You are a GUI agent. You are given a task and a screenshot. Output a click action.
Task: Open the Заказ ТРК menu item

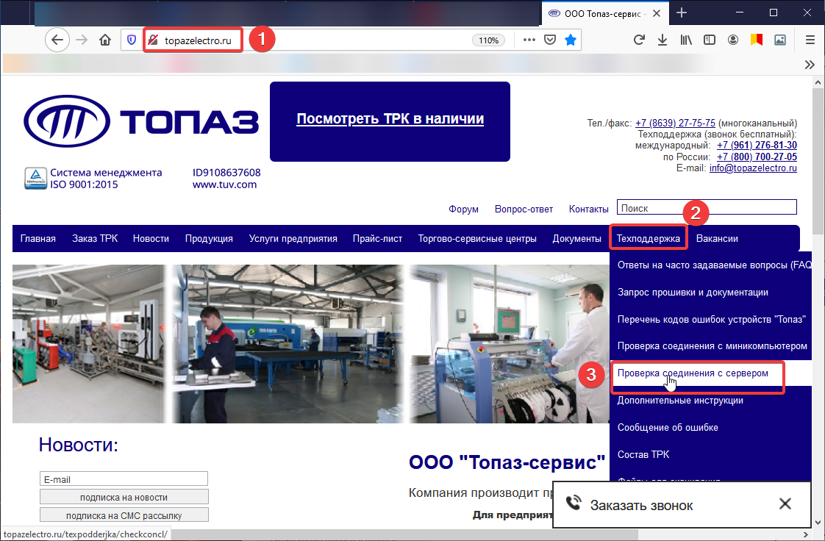click(95, 239)
